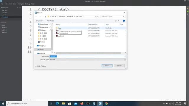This screenshot has height=106, width=189.
Task: Expand links folder in Brackets file tree
Action: point(3,26)
